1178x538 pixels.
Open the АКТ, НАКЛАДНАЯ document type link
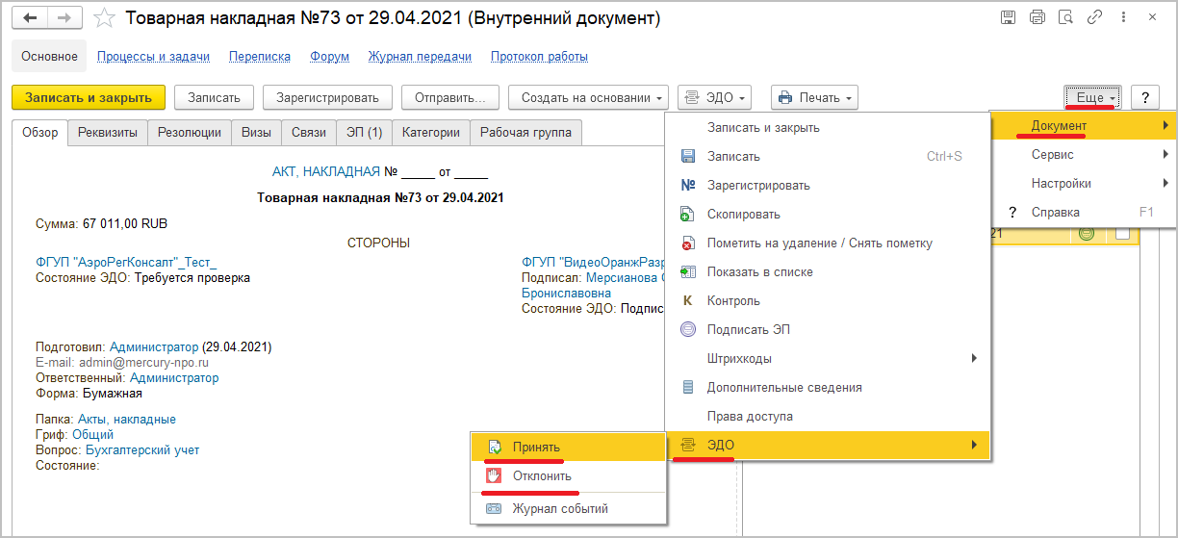coord(326,172)
